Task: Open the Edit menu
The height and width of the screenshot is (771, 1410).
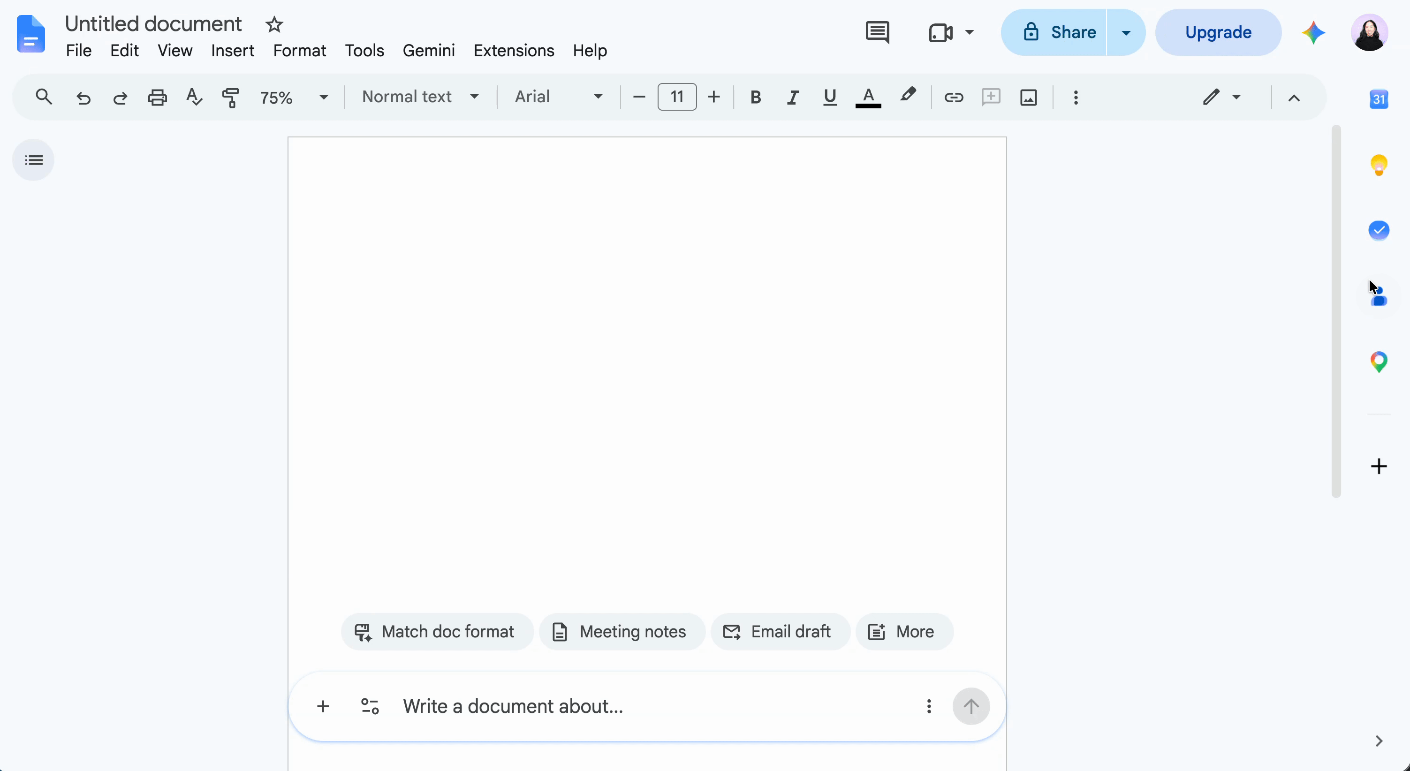Action: pyautogui.click(x=124, y=50)
